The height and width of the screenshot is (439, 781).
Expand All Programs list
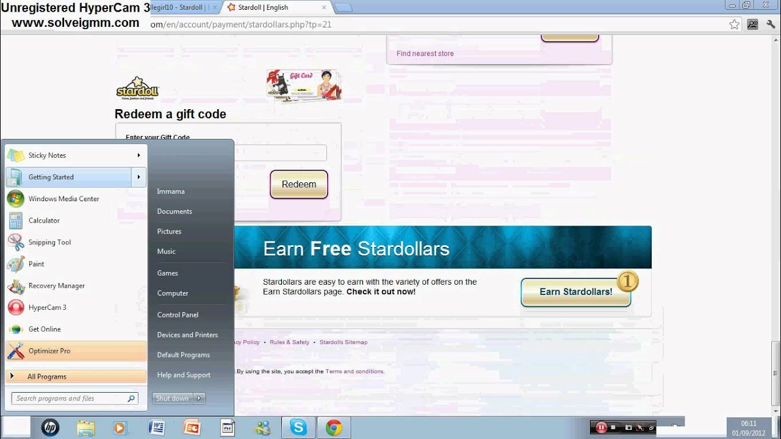click(76, 376)
